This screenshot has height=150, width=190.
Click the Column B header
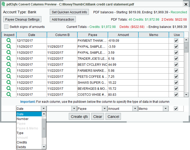click(x=62, y=35)
